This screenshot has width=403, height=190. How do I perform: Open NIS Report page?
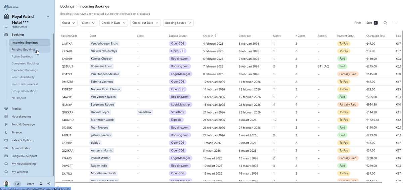tap(19, 98)
